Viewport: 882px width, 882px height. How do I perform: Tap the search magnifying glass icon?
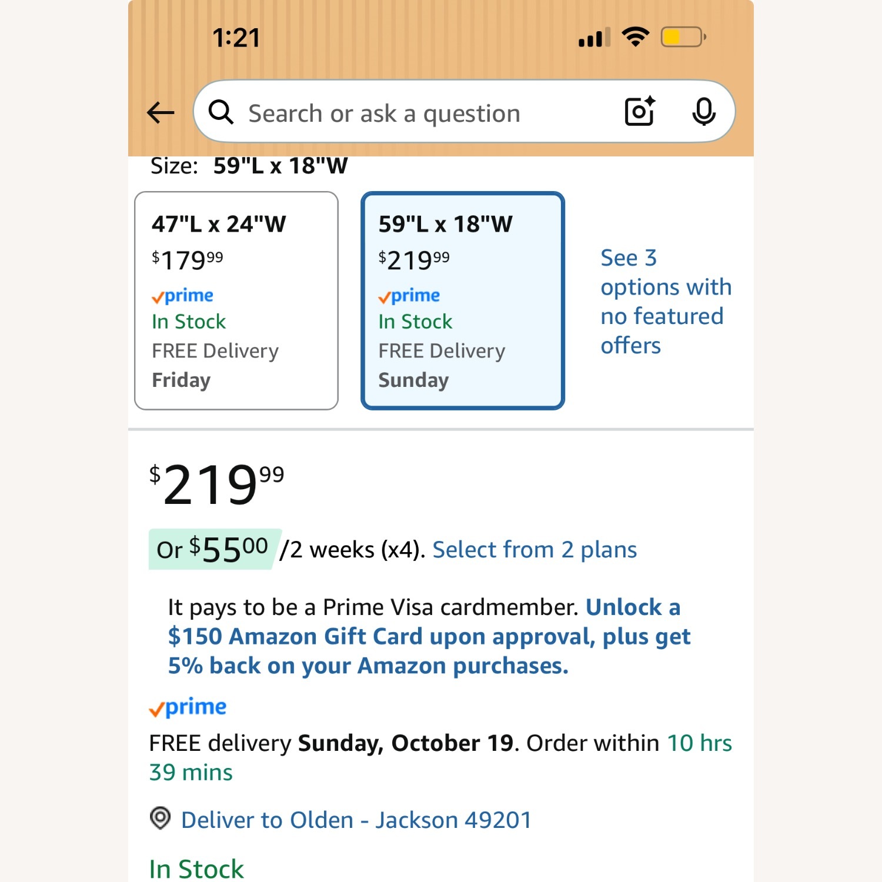point(221,112)
